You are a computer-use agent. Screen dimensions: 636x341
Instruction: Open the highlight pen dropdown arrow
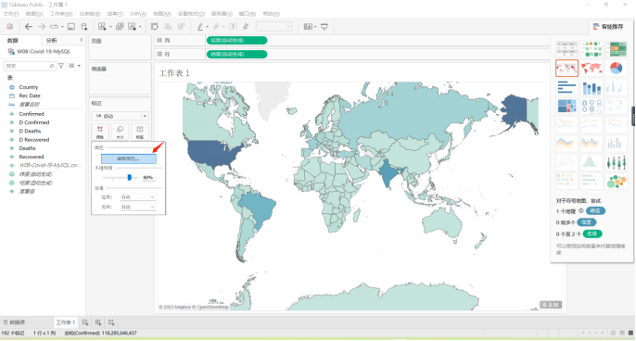[x=208, y=27]
